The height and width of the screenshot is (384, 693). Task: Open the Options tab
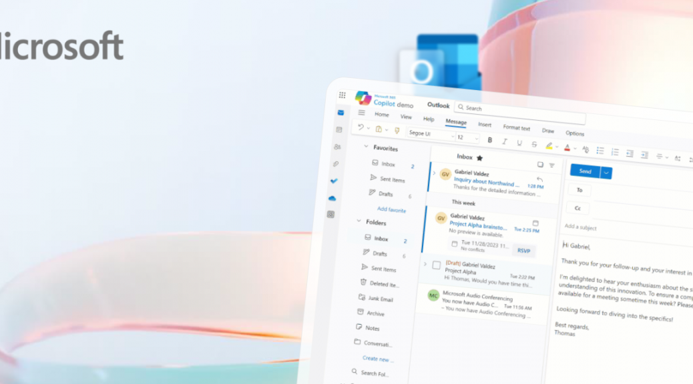pyautogui.click(x=575, y=133)
